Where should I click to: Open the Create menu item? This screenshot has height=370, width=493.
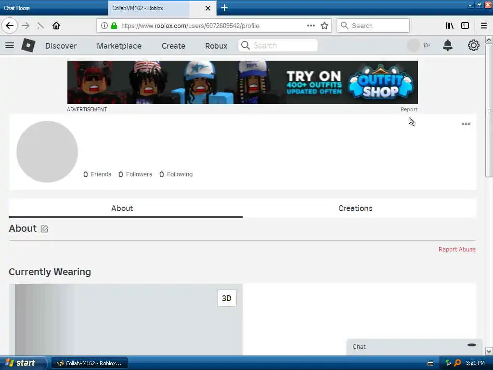coord(173,46)
